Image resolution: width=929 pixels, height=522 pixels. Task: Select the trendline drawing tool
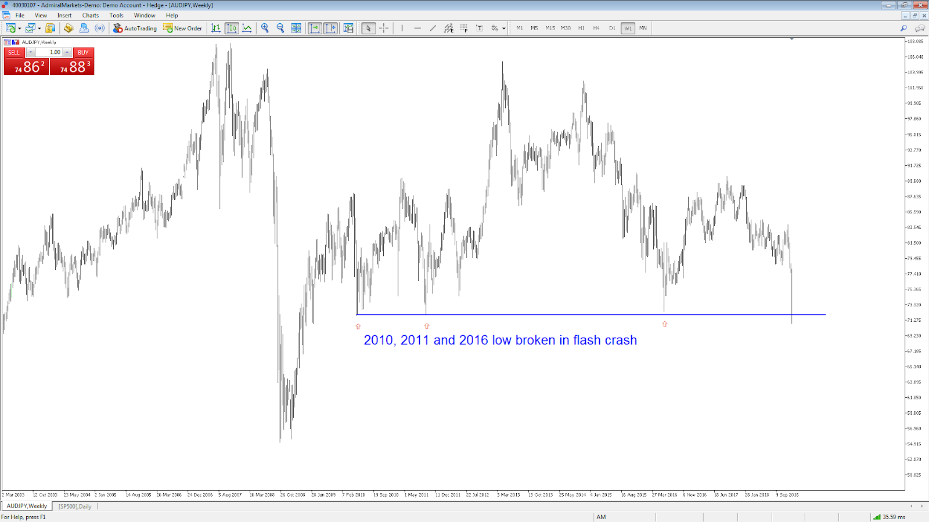433,28
